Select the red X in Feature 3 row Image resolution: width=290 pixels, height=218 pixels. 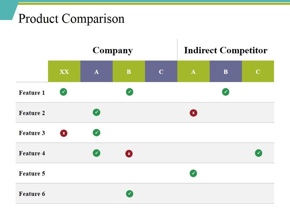[63, 133]
